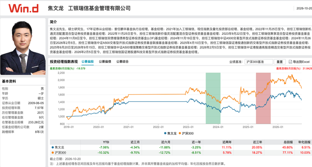Click 沪深300 年化回报 value 10.03%

coord(305,153)
